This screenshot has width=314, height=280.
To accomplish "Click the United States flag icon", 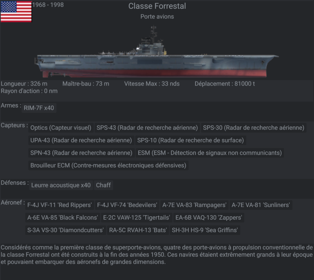I will click(x=16, y=11).
